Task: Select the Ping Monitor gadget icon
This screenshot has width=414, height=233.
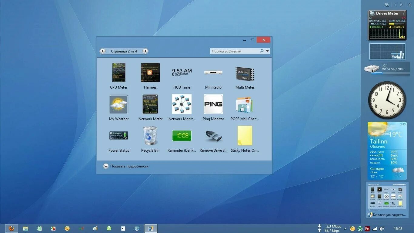Action: (x=213, y=104)
